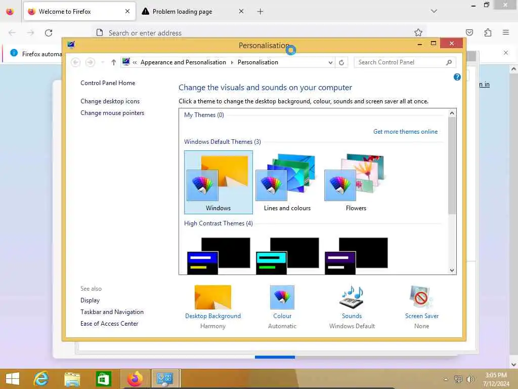The height and width of the screenshot is (389, 518).
Task: Switch to Firefox via taskbar icon
Action: (135, 379)
